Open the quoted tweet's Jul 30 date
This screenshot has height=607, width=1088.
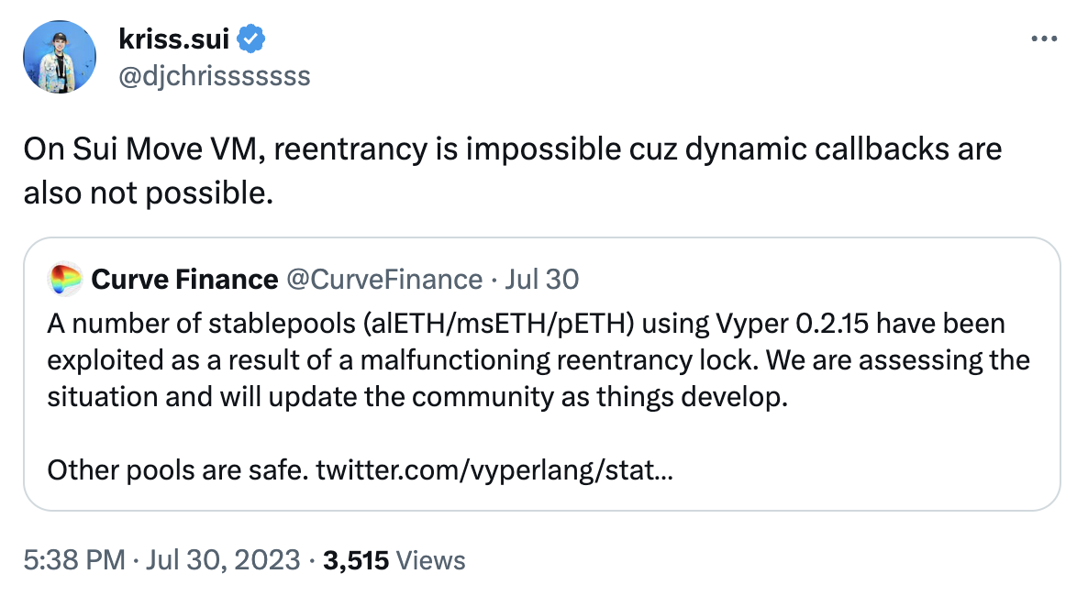547,279
